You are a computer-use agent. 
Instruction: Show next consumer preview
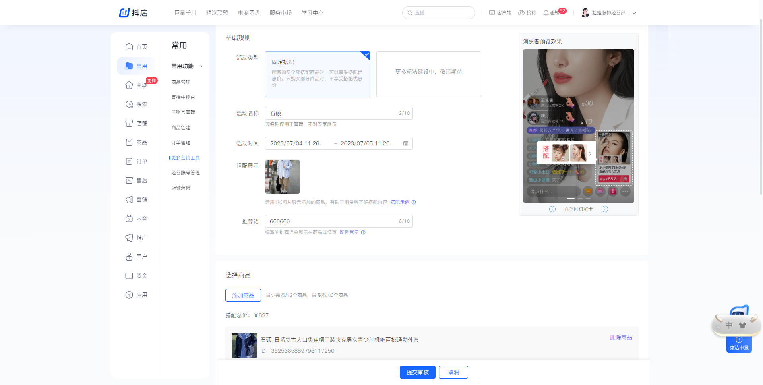[x=605, y=209]
